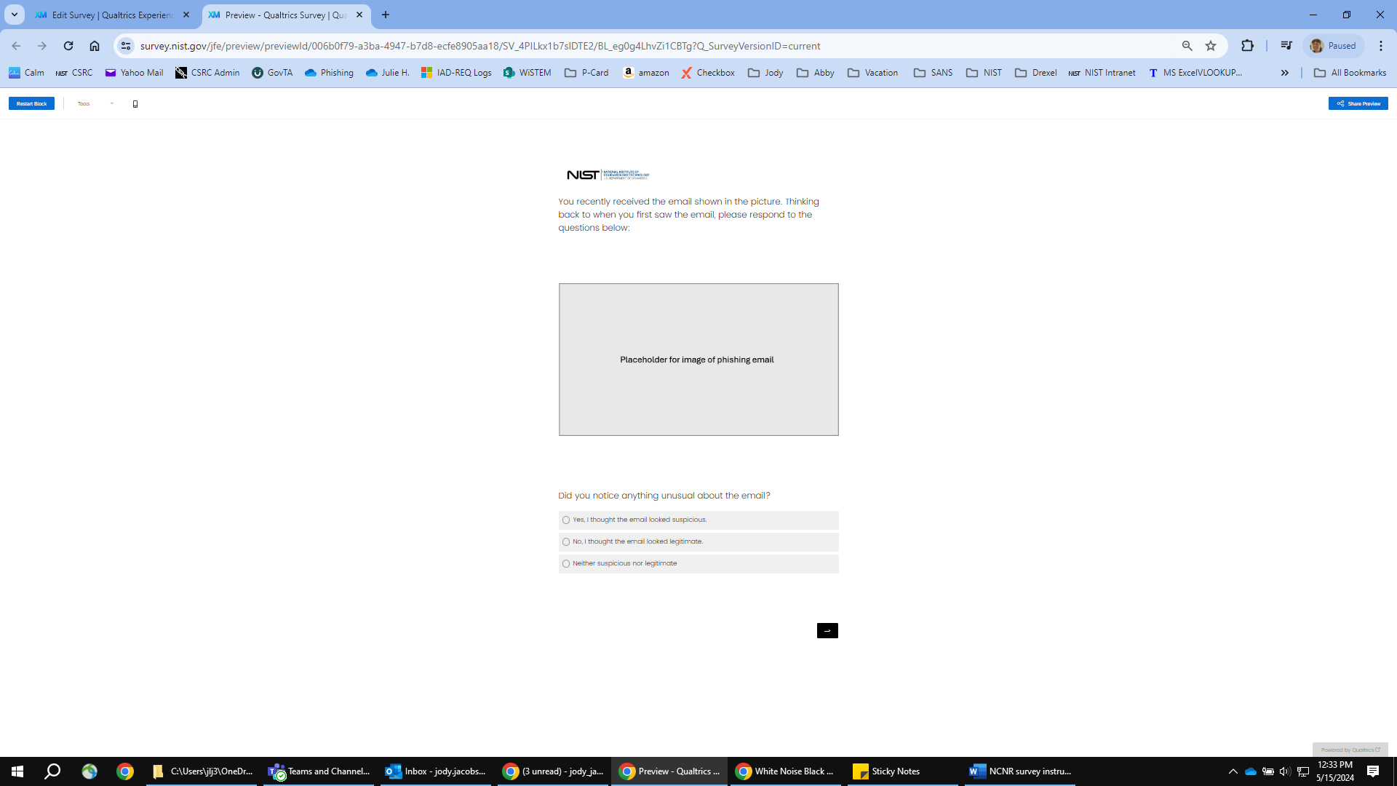The image size is (1397, 786).
Task: Open zoom magnifier icon in address bar
Action: coord(1187,46)
